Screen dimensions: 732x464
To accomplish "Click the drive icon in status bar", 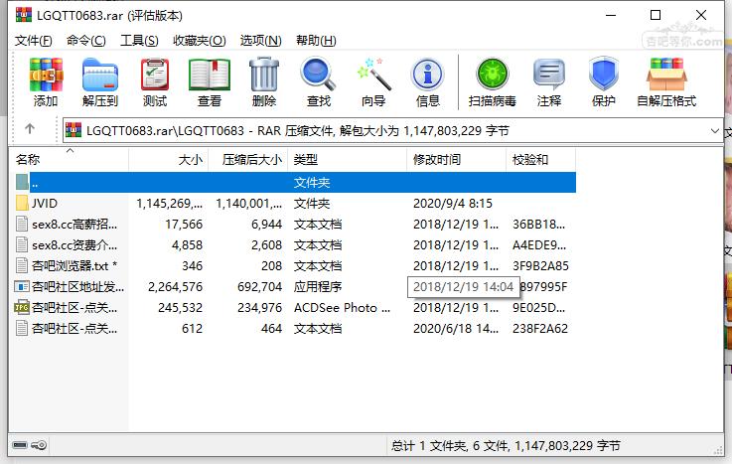I will point(20,445).
